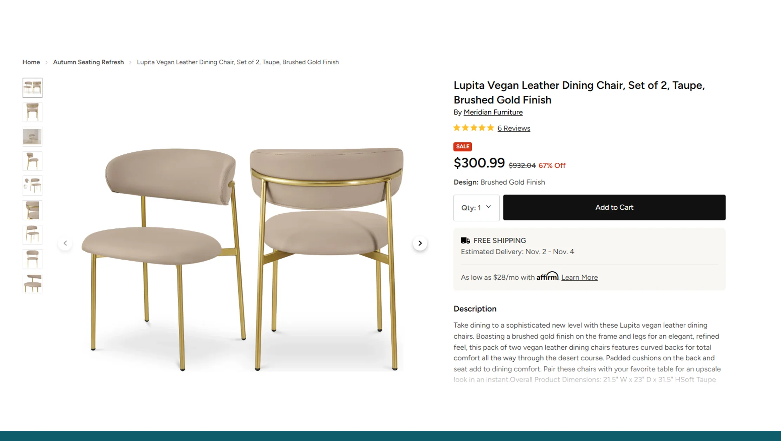The image size is (781, 441).
Task: Click the free shipping truck icon
Action: point(465,241)
